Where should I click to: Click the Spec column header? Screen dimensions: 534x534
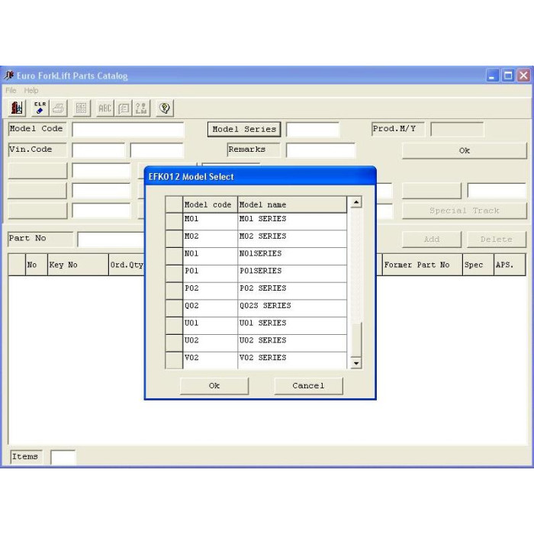[478, 265]
